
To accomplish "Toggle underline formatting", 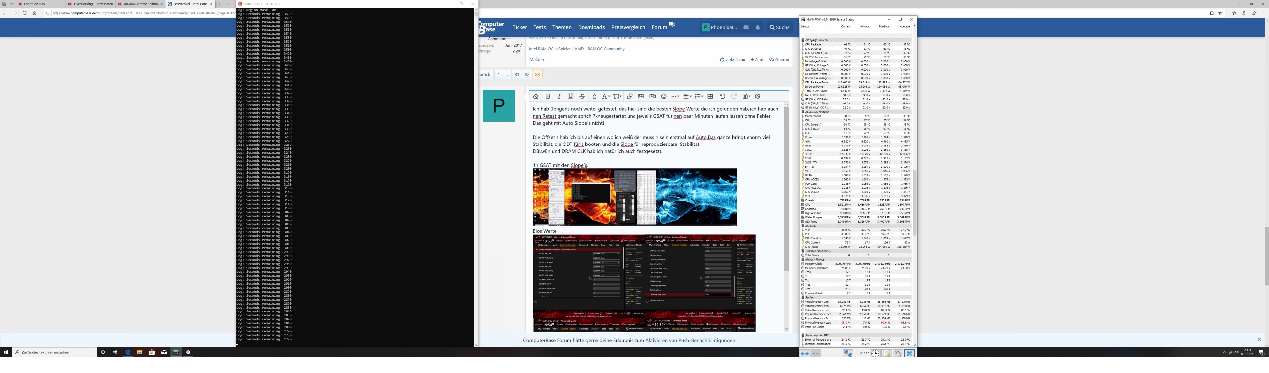I will click(570, 97).
